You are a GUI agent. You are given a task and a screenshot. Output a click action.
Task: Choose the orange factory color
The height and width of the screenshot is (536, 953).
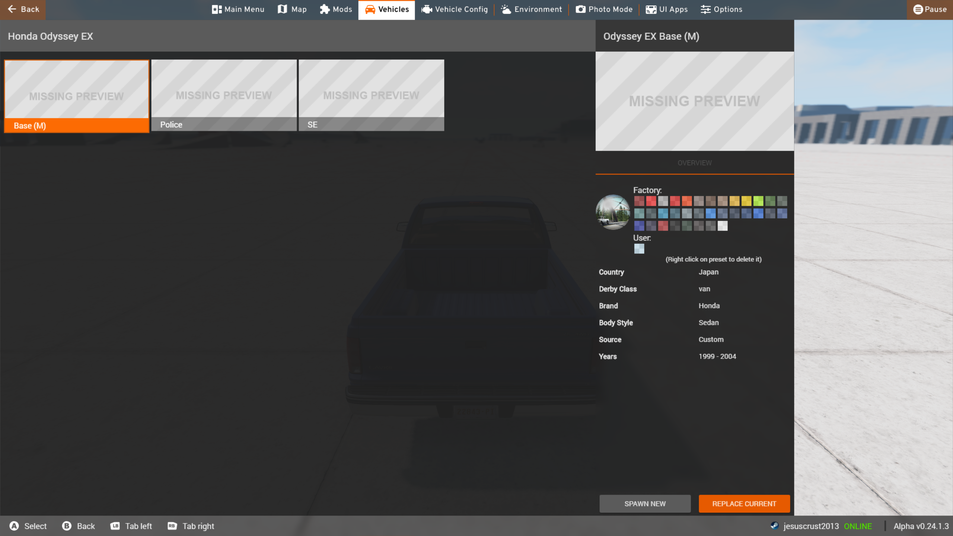coord(687,201)
